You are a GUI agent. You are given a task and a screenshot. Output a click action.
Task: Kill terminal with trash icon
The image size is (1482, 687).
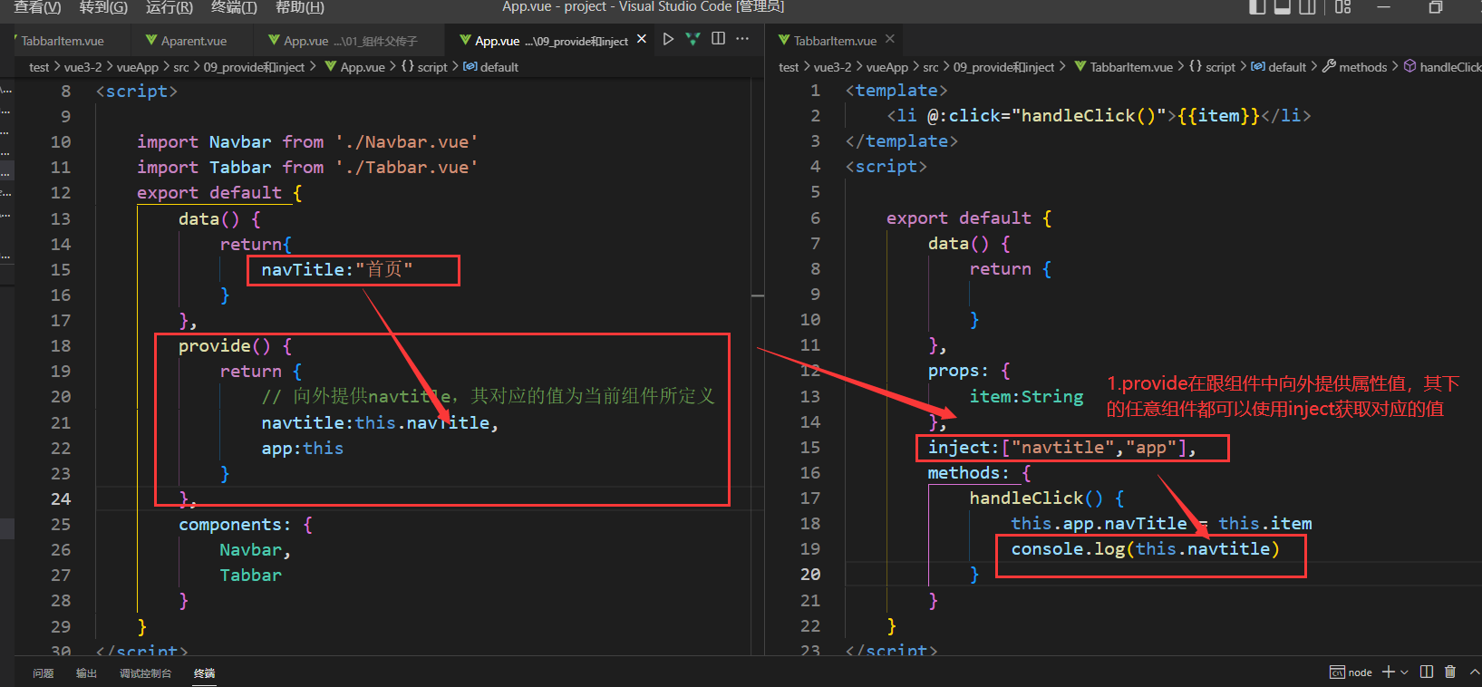coord(1450,672)
